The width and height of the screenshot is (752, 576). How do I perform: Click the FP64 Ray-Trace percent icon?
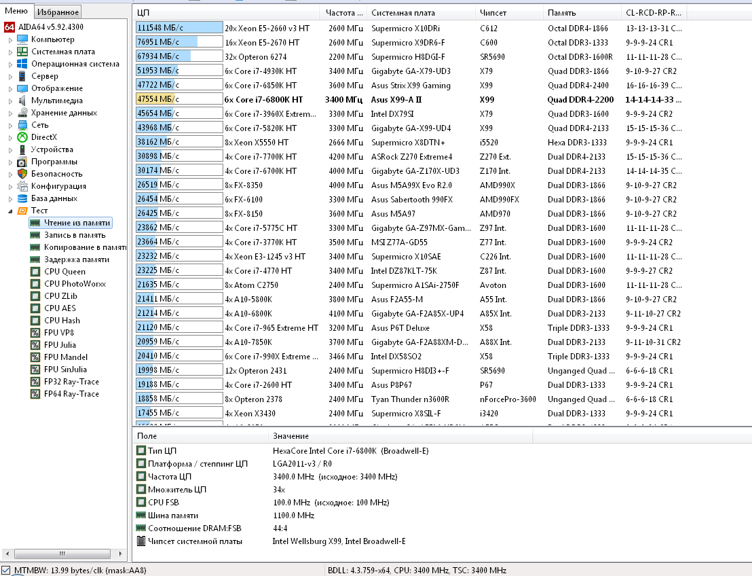[x=35, y=394]
